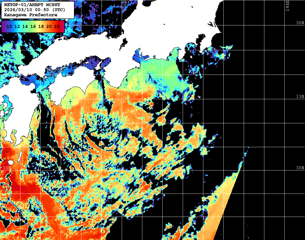Click the purple left end of the legend bar

pyautogui.click(x=3, y=26)
